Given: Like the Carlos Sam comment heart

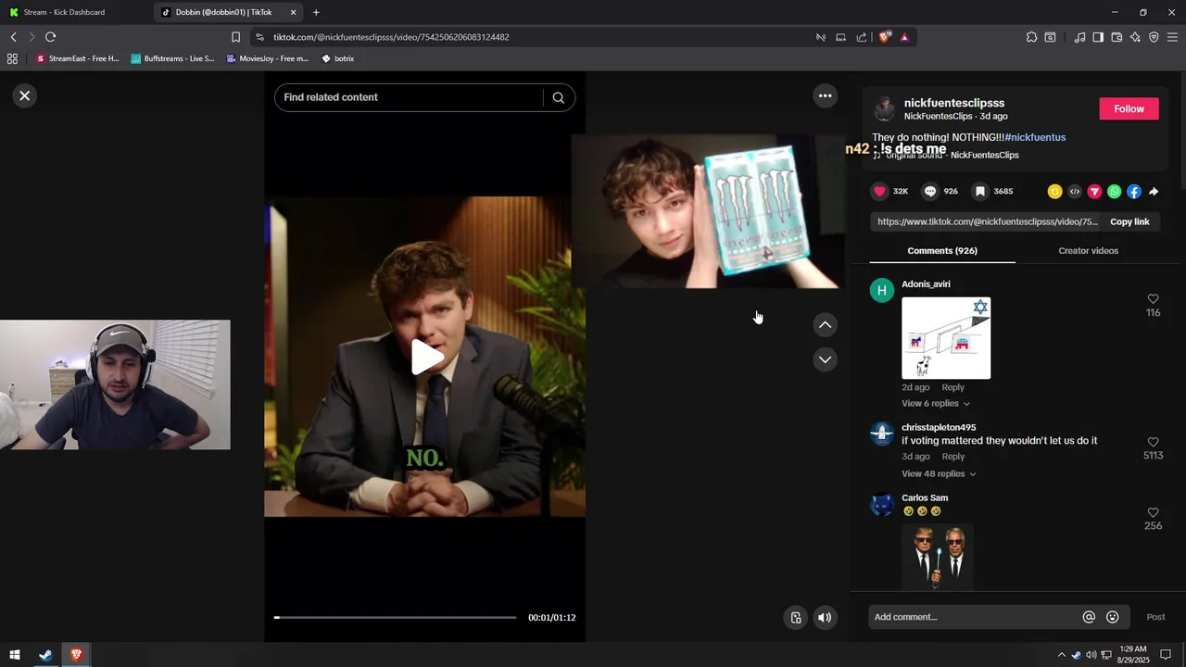Looking at the screenshot, I should (x=1153, y=512).
